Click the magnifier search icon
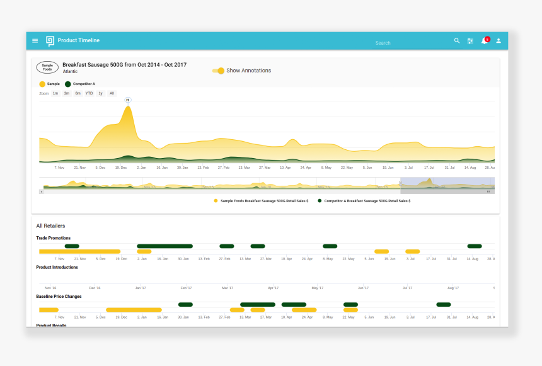542x366 pixels. pyautogui.click(x=457, y=41)
